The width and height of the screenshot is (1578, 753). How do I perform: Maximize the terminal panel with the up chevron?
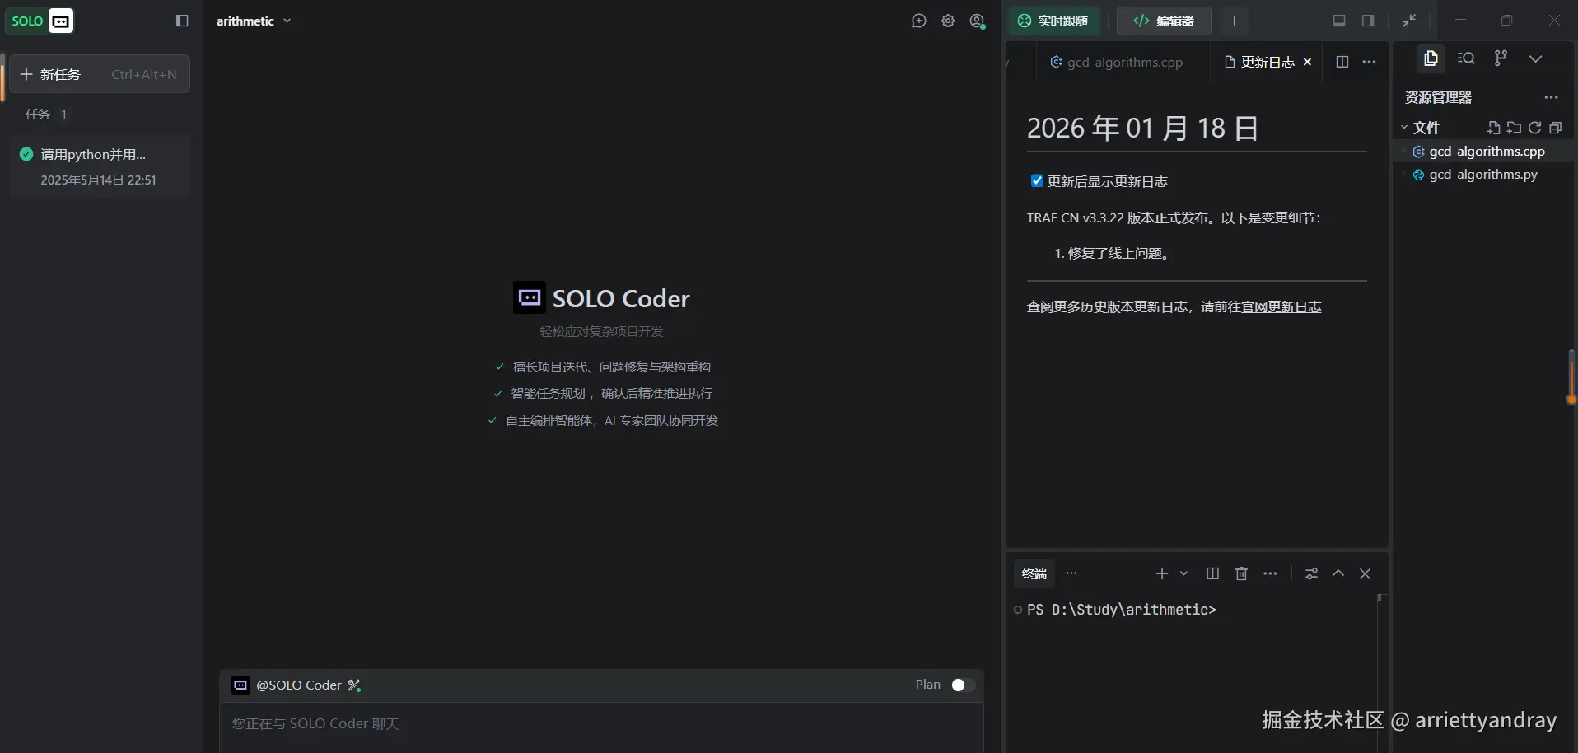pos(1338,573)
